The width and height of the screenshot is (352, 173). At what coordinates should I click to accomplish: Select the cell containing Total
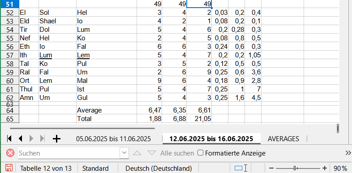pyautogui.click(x=107, y=119)
